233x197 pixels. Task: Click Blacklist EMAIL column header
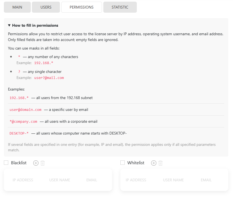point(91,180)
